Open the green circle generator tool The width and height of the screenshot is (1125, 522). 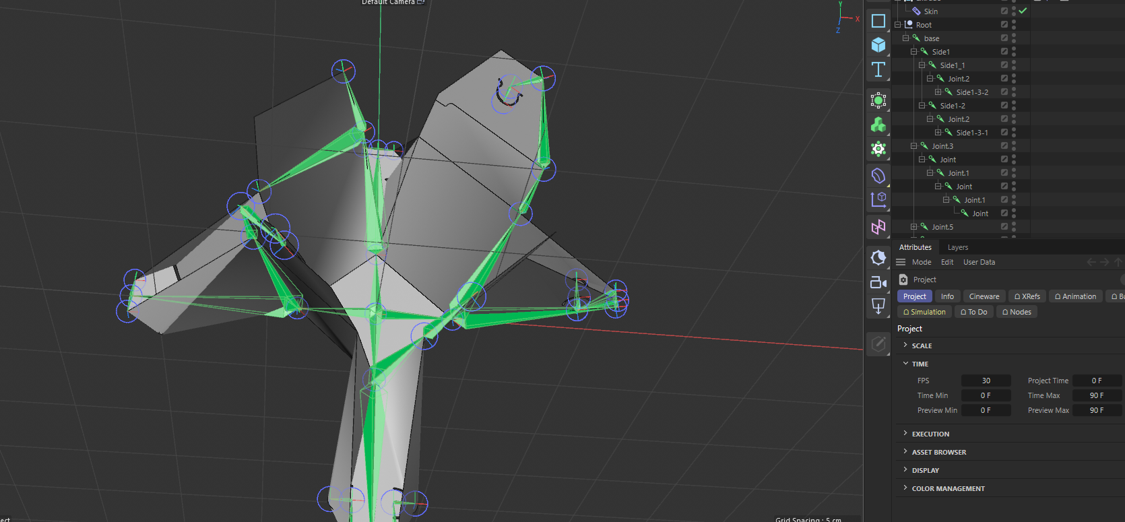pyautogui.click(x=878, y=101)
